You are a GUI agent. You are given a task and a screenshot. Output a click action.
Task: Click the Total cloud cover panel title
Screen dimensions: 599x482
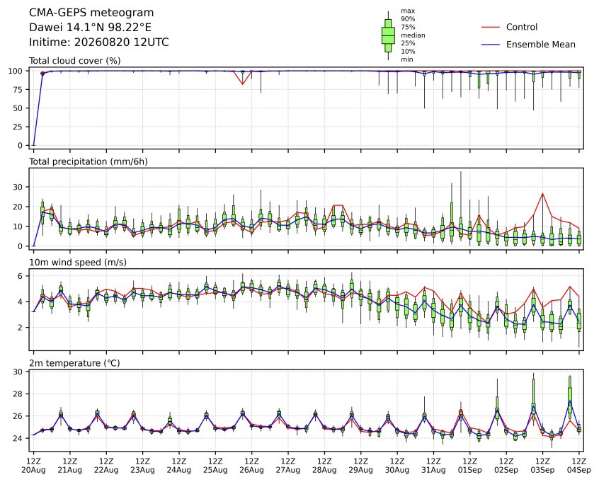(75, 61)
